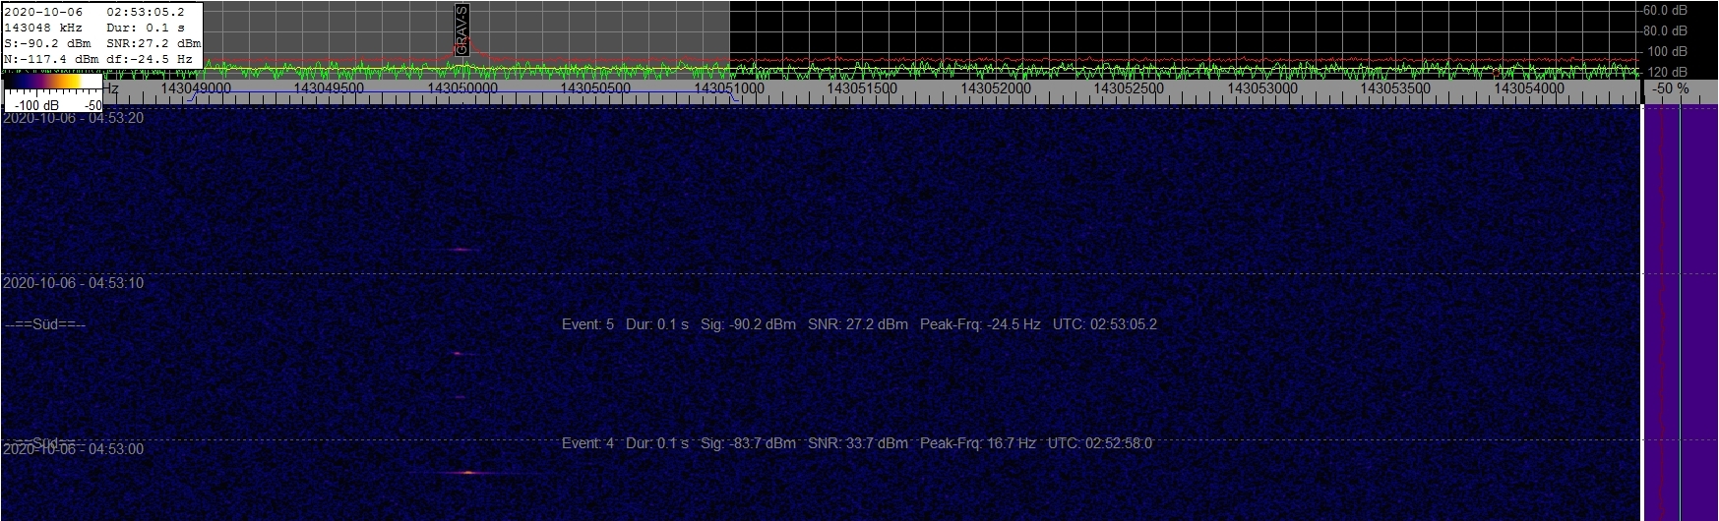Click the GRAV-S frequency marker label
Screen dimensions: 1719x521
462,29
